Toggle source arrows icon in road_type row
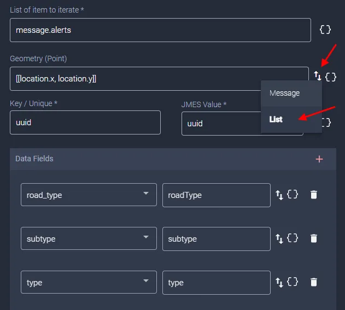Viewport: 345px width, 310px height. click(x=279, y=195)
